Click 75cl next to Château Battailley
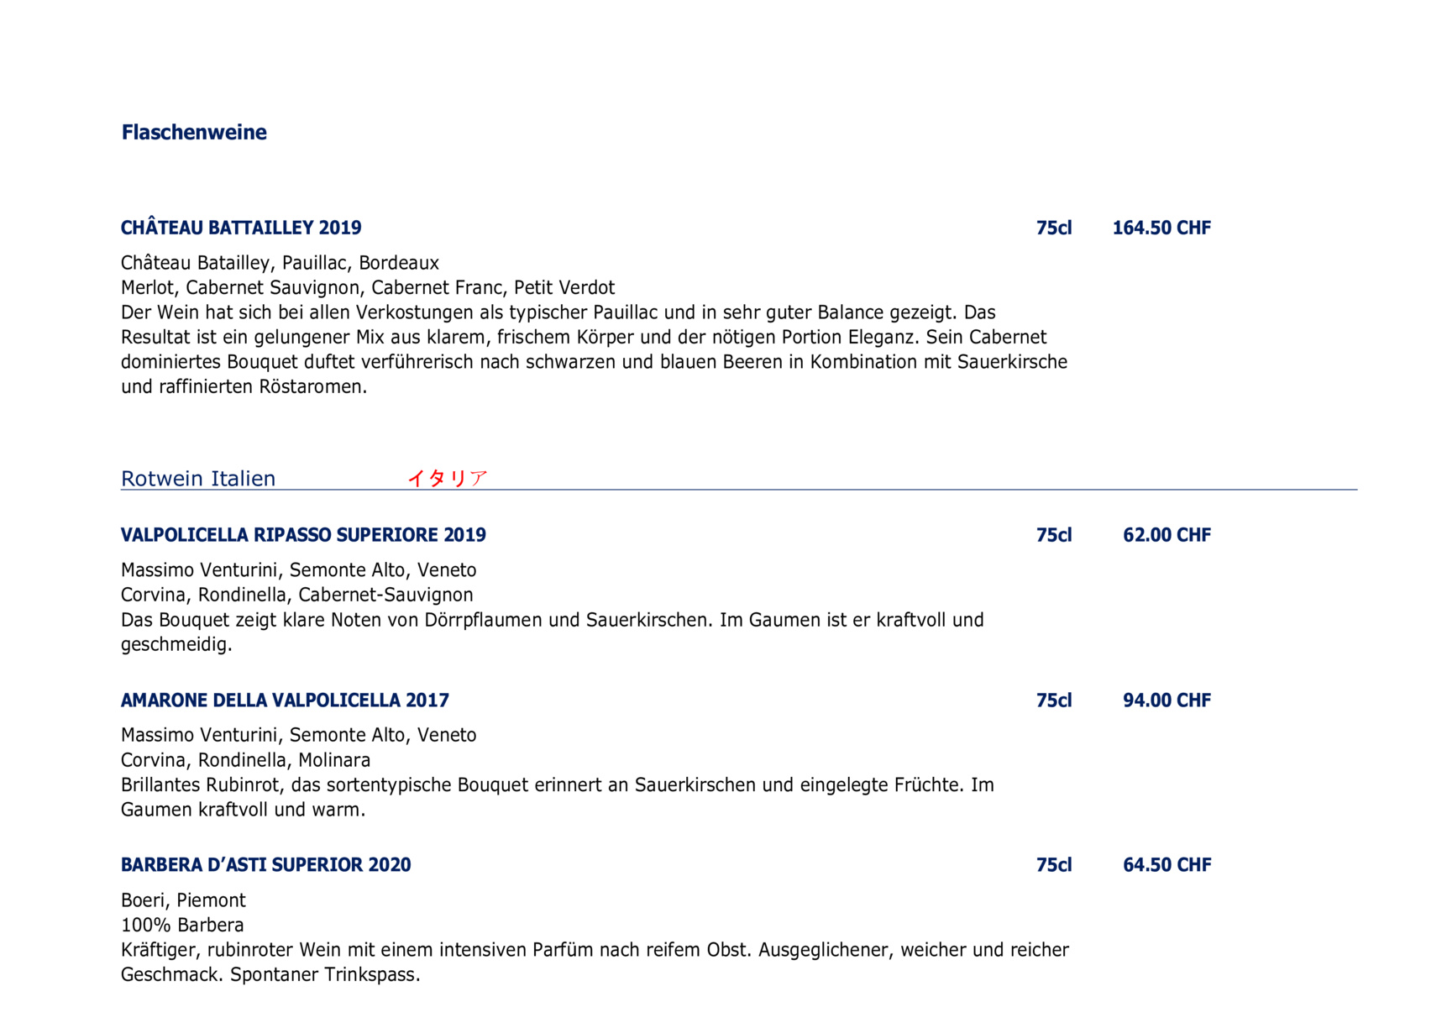1447x1023 pixels. (x=1054, y=228)
